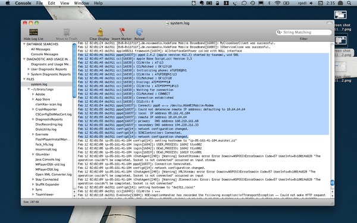Click the Reload toolbar icon

pyautogui.click(x=139, y=32)
